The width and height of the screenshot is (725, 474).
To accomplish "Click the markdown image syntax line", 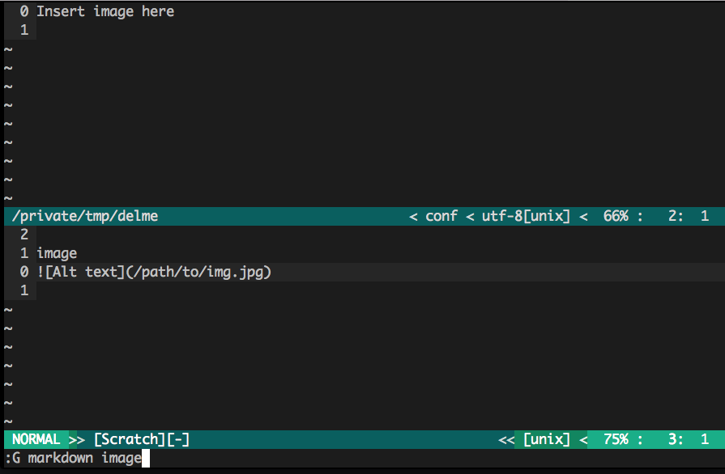I will tap(154, 272).
